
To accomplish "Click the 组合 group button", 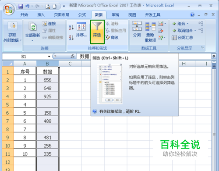I will point(179,24).
